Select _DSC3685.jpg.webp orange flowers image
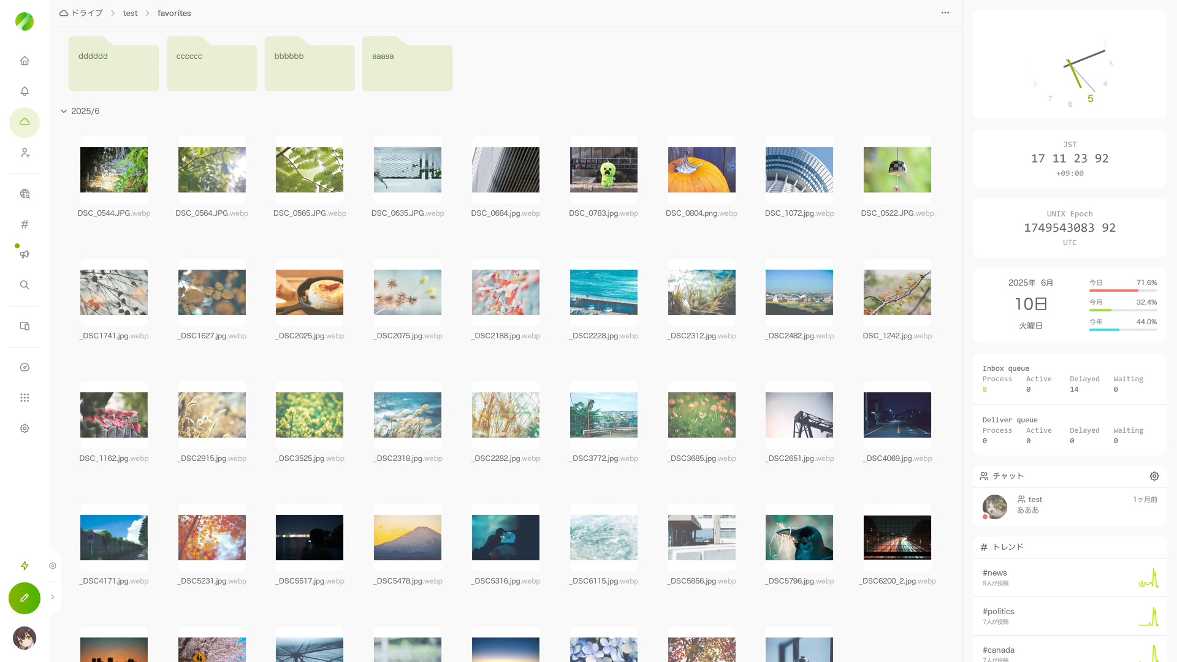The image size is (1177, 662). pyautogui.click(x=702, y=415)
